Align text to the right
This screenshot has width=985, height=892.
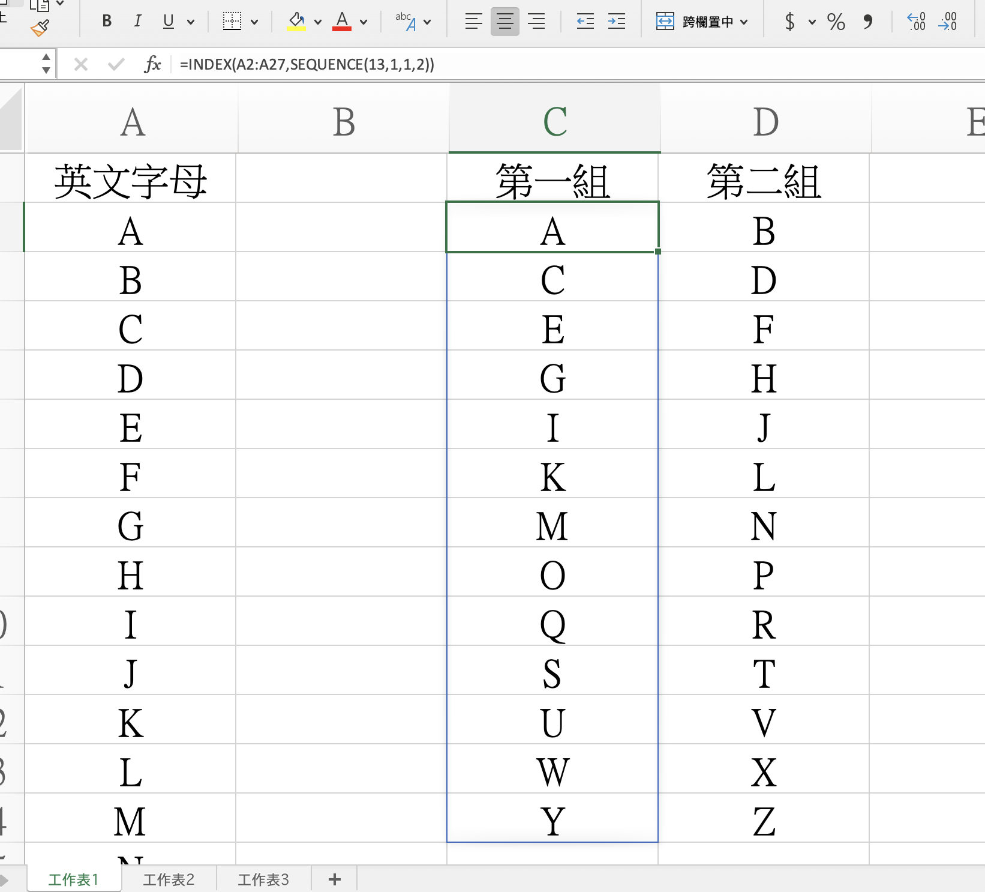click(536, 22)
